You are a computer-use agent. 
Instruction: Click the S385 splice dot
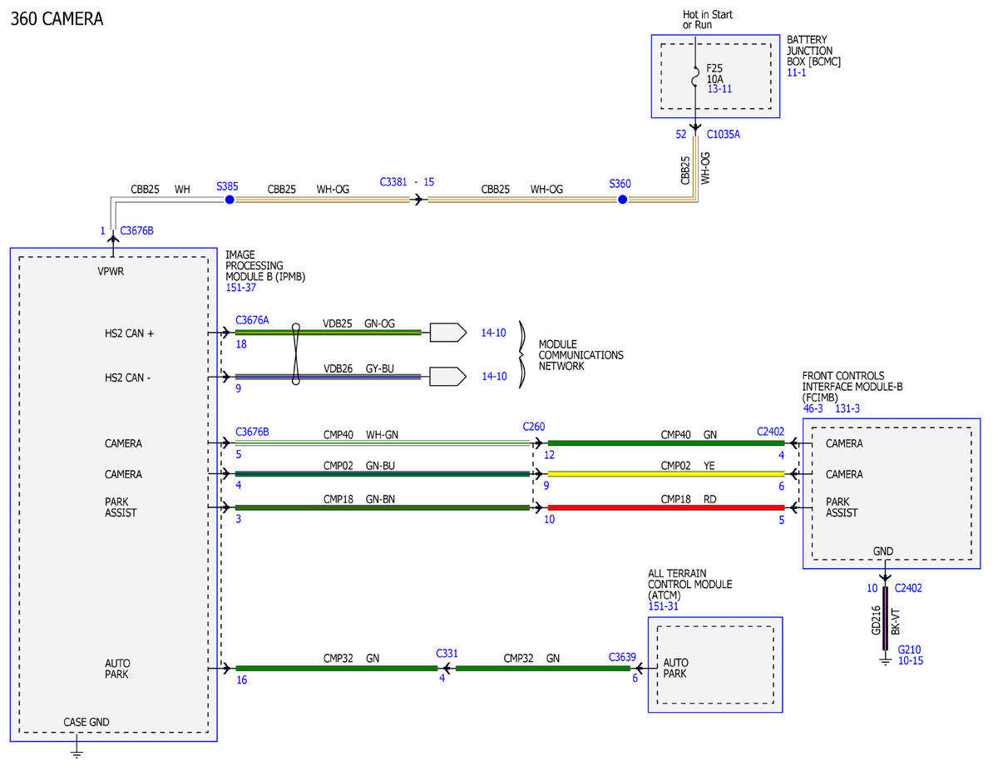(230, 200)
